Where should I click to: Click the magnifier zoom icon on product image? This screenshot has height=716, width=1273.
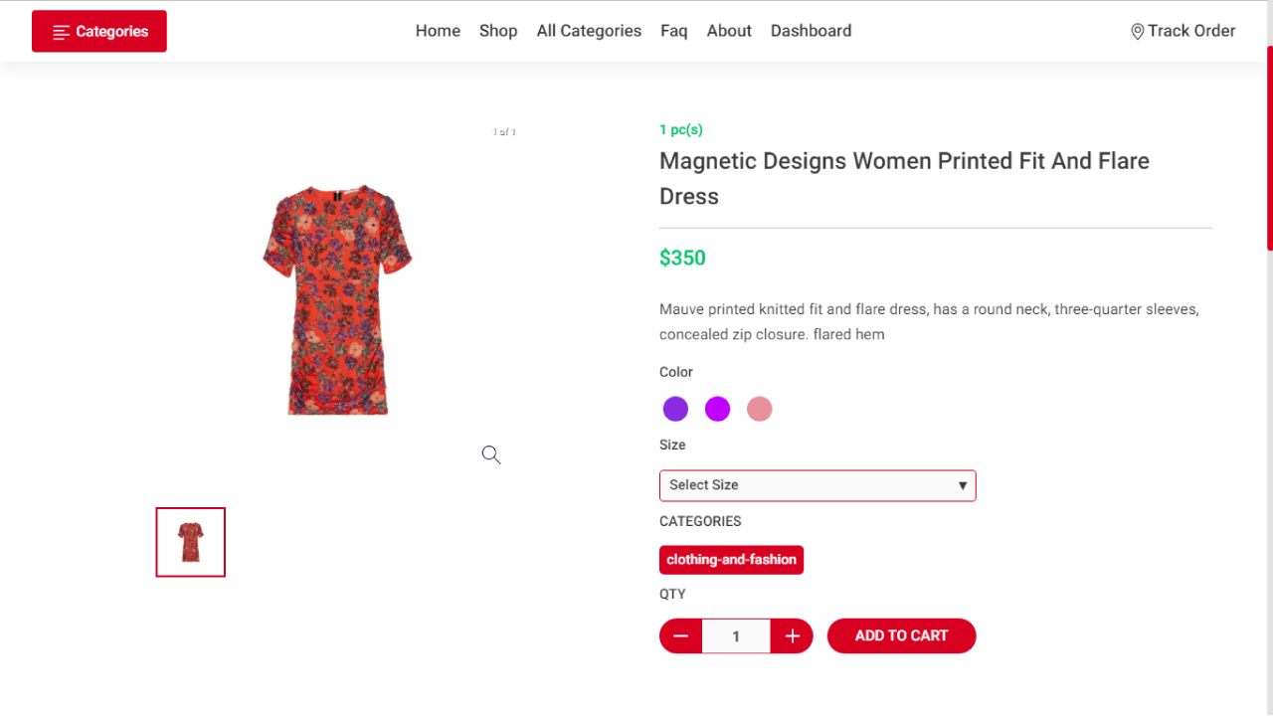[490, 454]
